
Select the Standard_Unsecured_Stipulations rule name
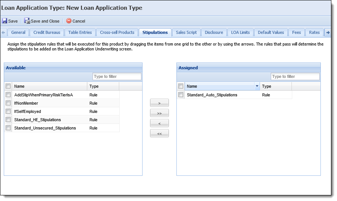[x=45, y=128]
